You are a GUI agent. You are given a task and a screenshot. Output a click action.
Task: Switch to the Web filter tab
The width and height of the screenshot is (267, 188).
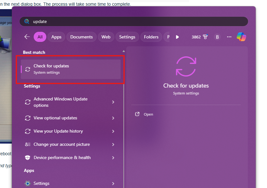click(x=106, y=37)
